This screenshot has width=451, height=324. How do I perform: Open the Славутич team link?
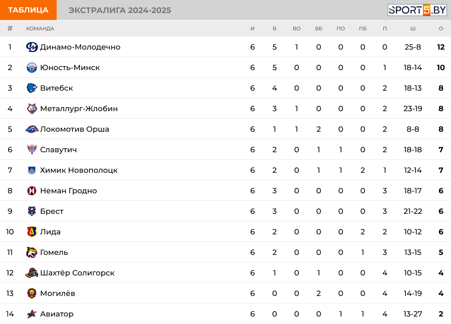click(x=59, y=150)
